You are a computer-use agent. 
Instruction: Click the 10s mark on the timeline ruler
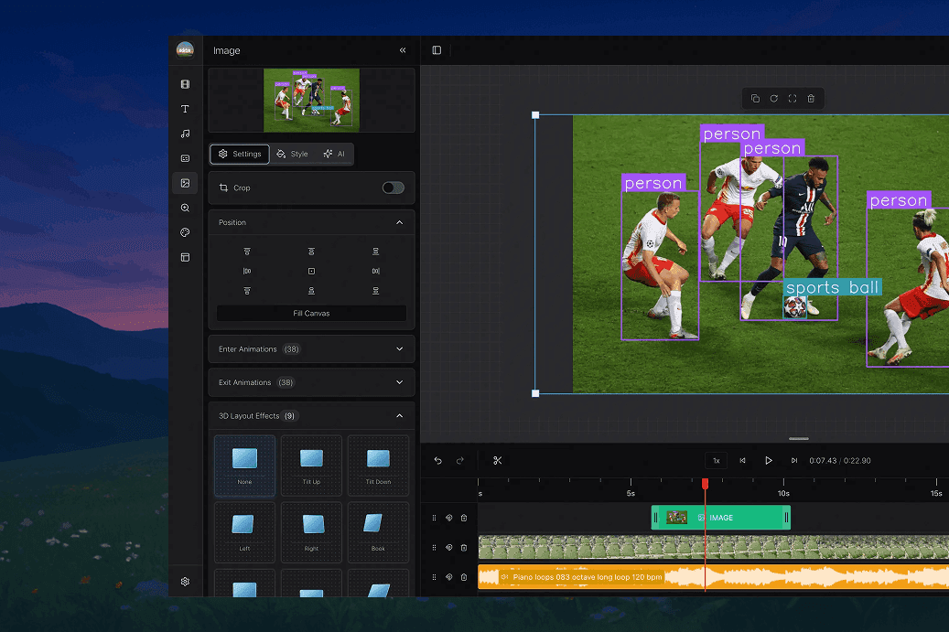[x=783, y=494]
